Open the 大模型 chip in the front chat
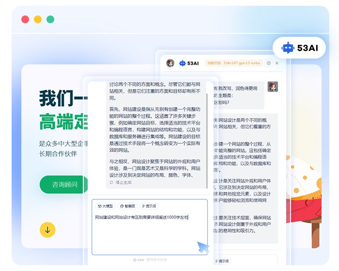Viewport: 339px width, 271px height. [105, 206]
